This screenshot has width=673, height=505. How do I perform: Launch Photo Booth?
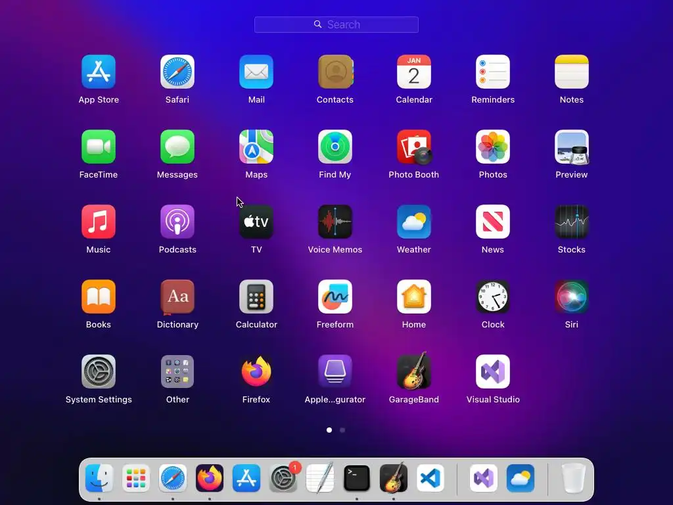click(414, 147)
